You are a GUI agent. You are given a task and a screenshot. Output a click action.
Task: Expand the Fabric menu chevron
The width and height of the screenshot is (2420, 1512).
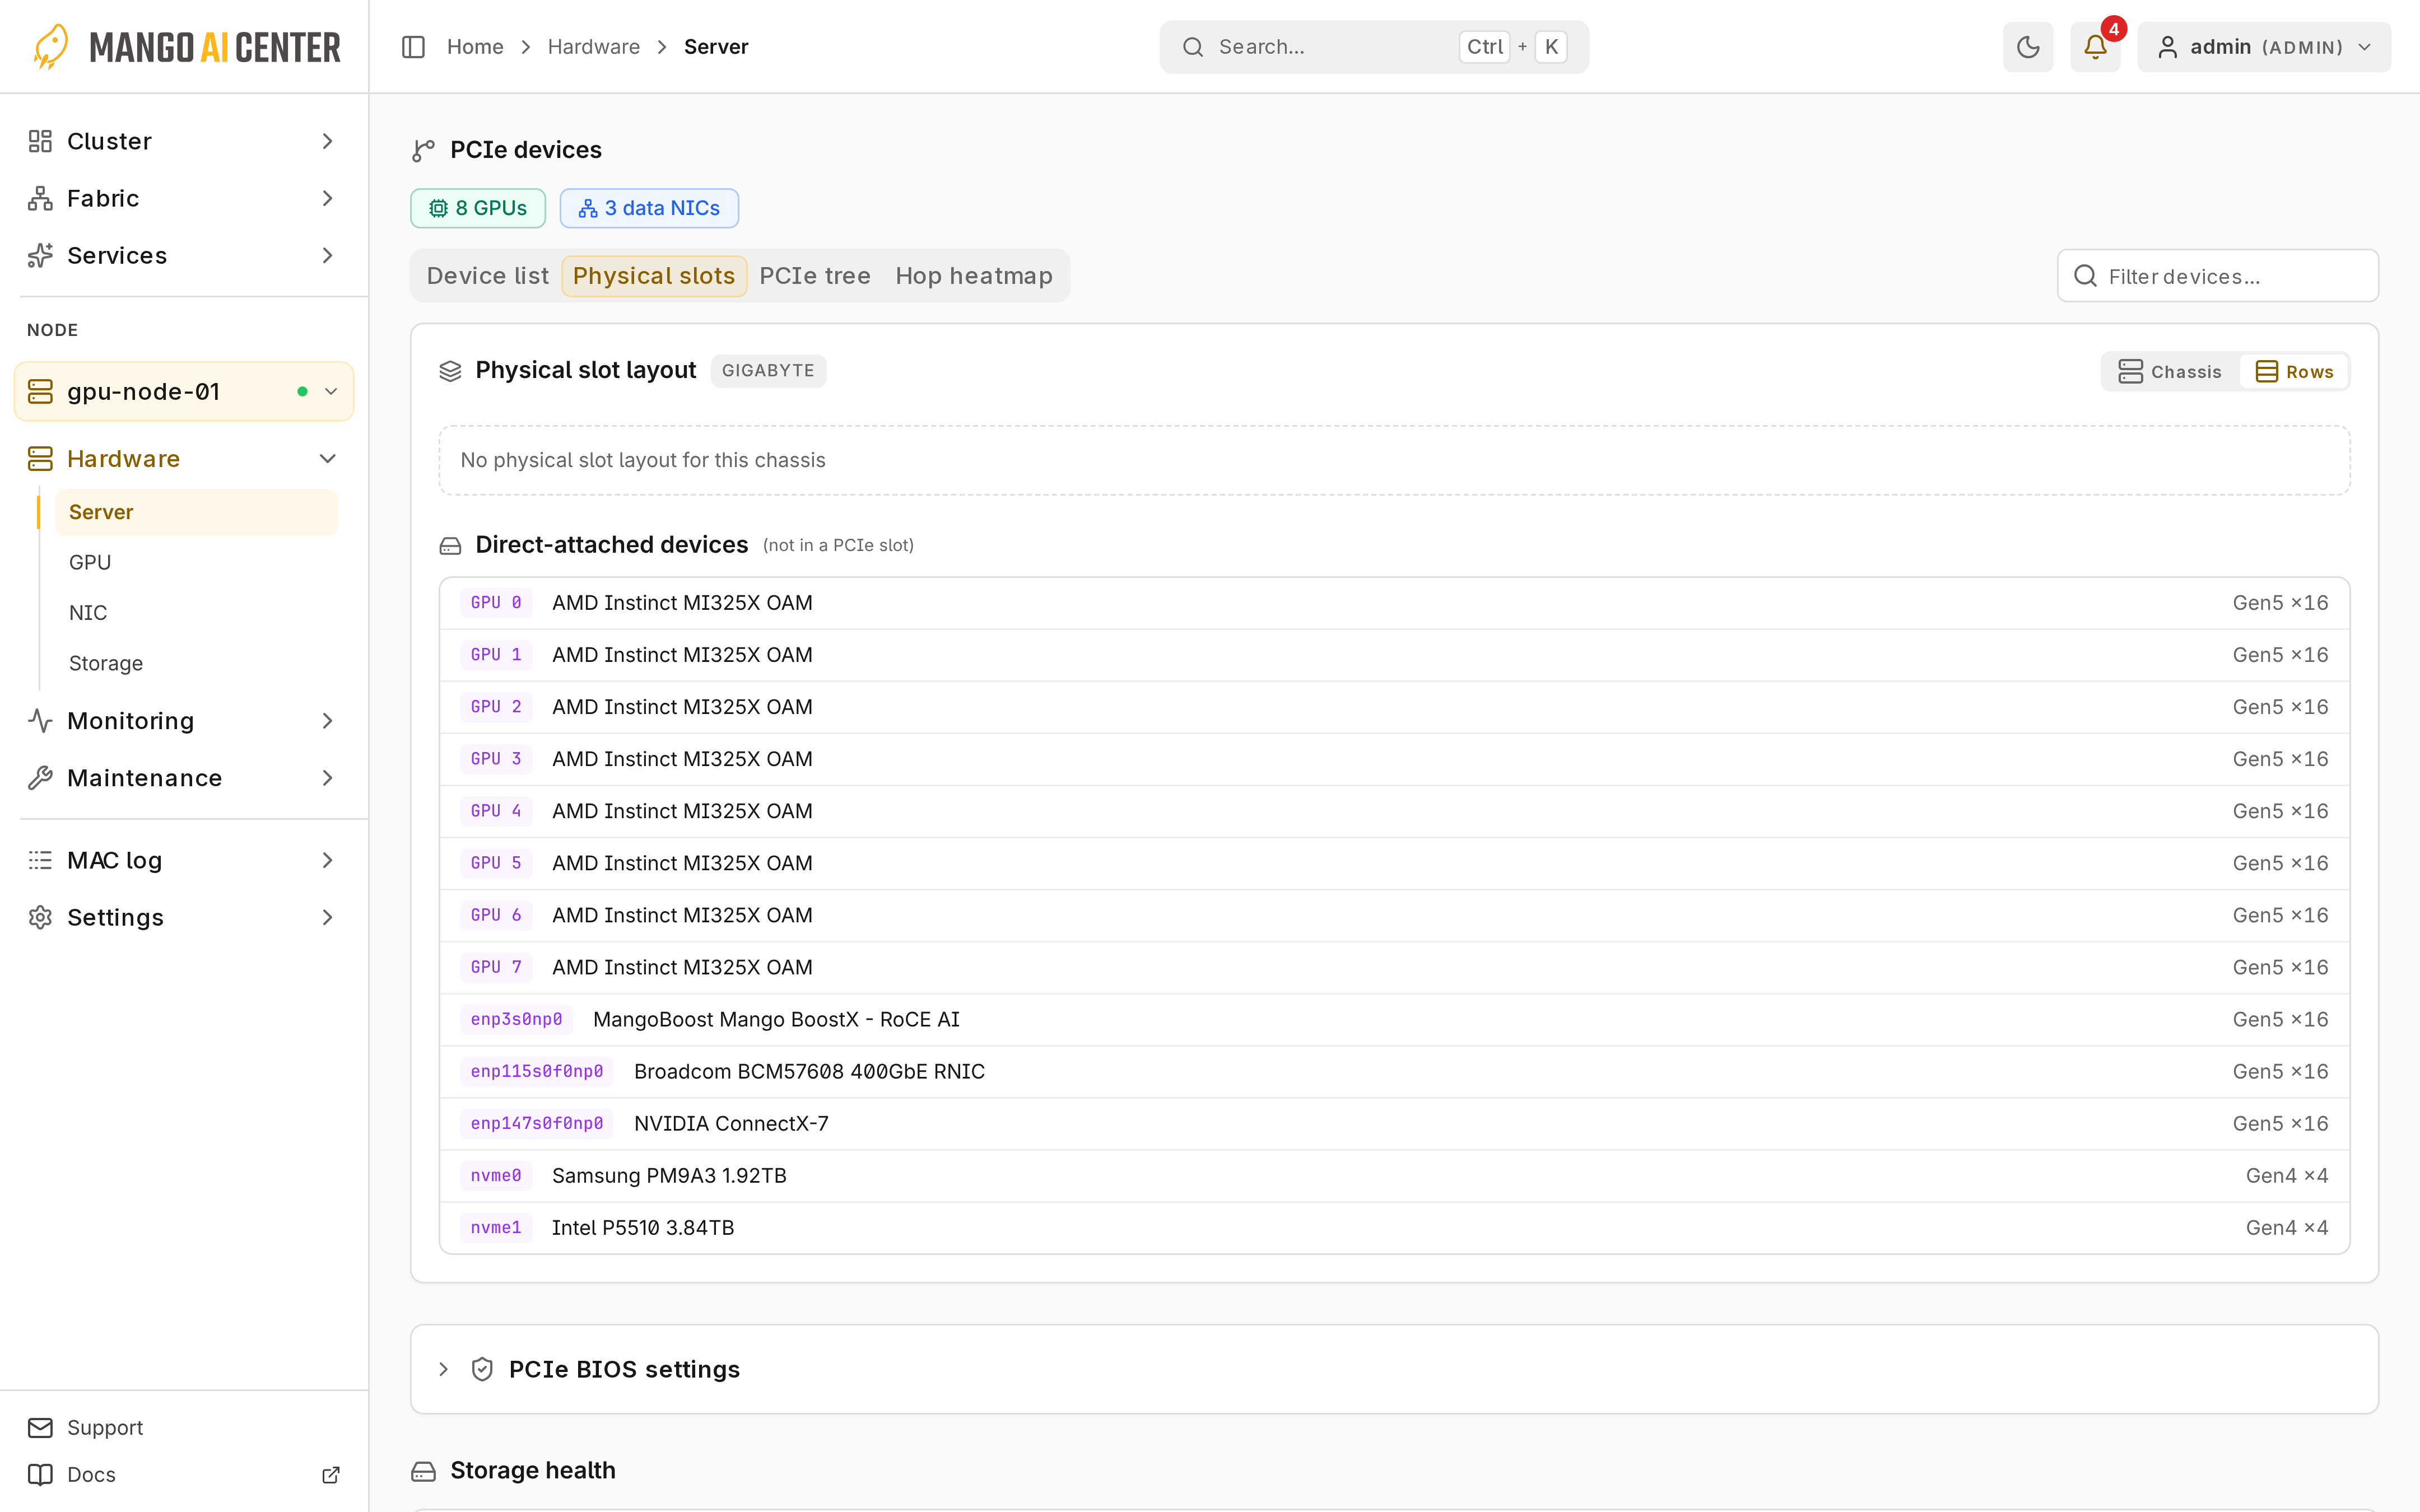(x=327, y=198)
